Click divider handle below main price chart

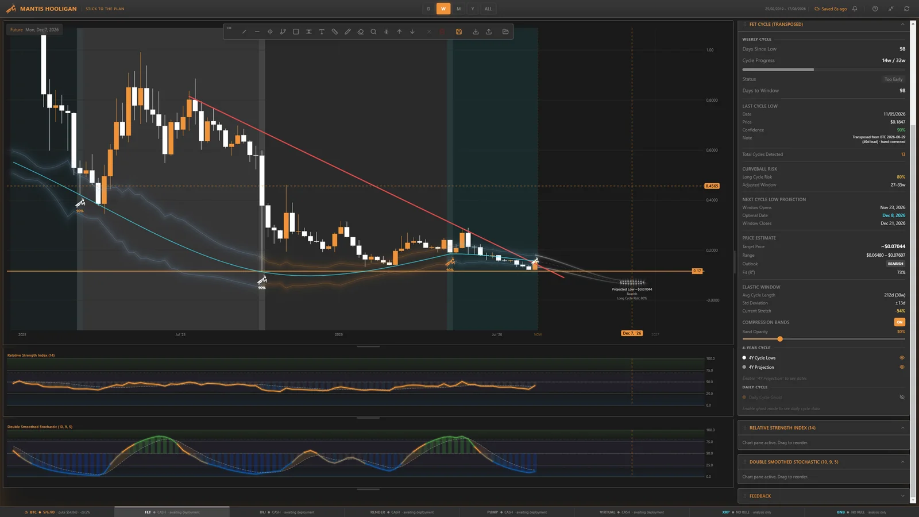point(368,346)
